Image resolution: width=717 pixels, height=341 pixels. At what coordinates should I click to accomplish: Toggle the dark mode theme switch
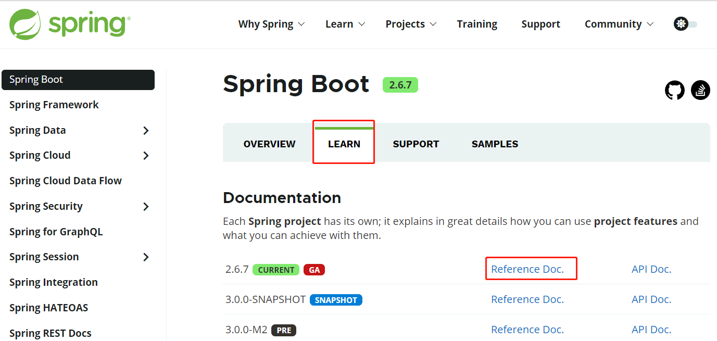(685, 24)
